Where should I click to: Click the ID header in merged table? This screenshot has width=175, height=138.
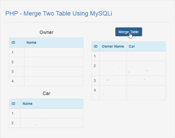96,46
